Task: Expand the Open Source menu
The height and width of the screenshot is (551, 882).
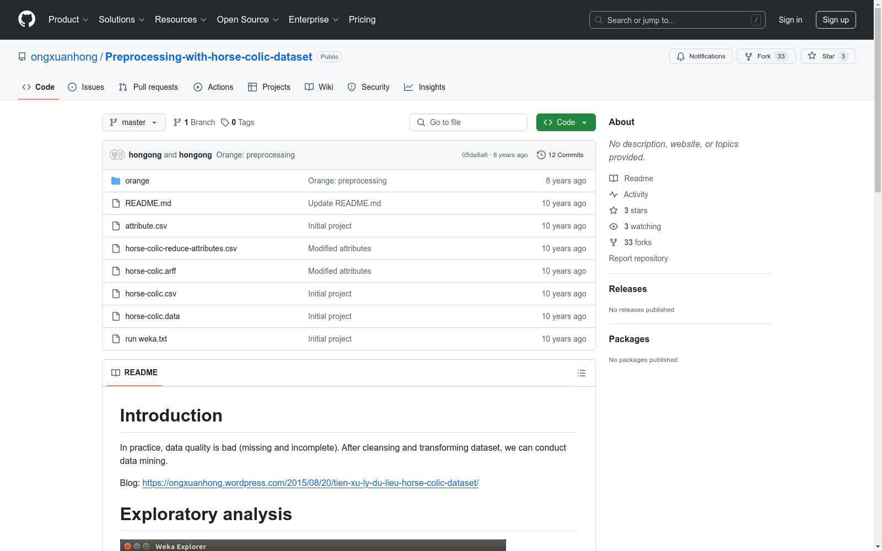Action: (248, 19)
